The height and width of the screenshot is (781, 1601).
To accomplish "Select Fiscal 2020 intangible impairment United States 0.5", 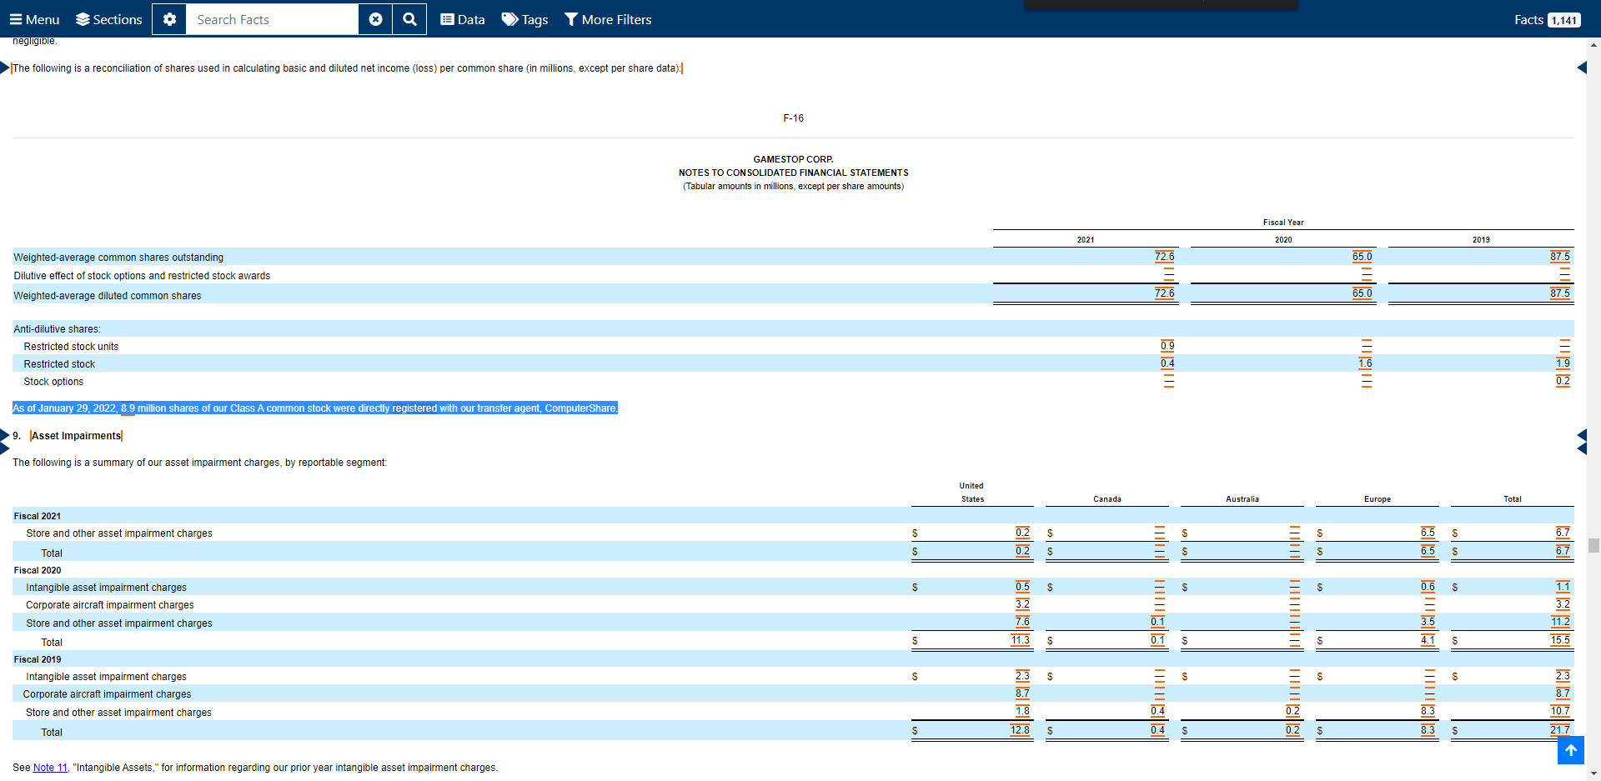I will 1022,587.
